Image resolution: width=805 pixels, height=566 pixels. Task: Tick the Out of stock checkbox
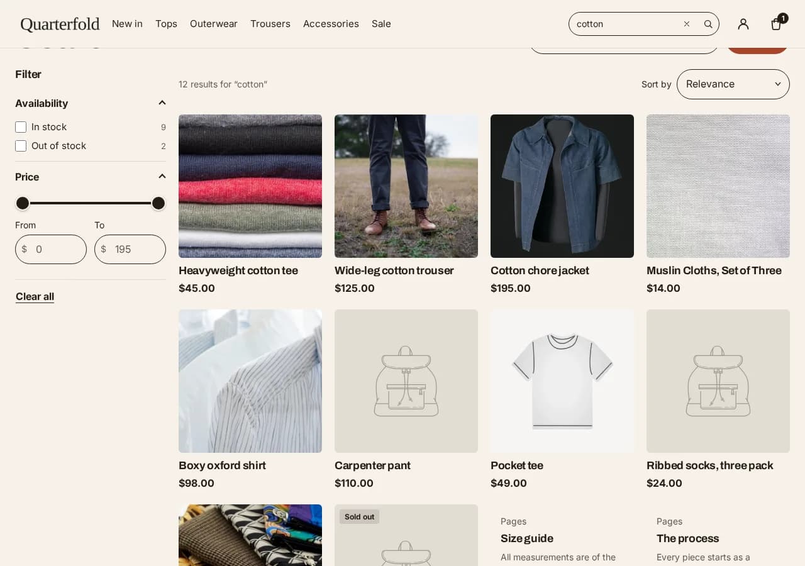[21, 146]
